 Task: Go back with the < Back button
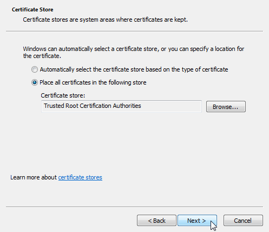pos(156,221)
